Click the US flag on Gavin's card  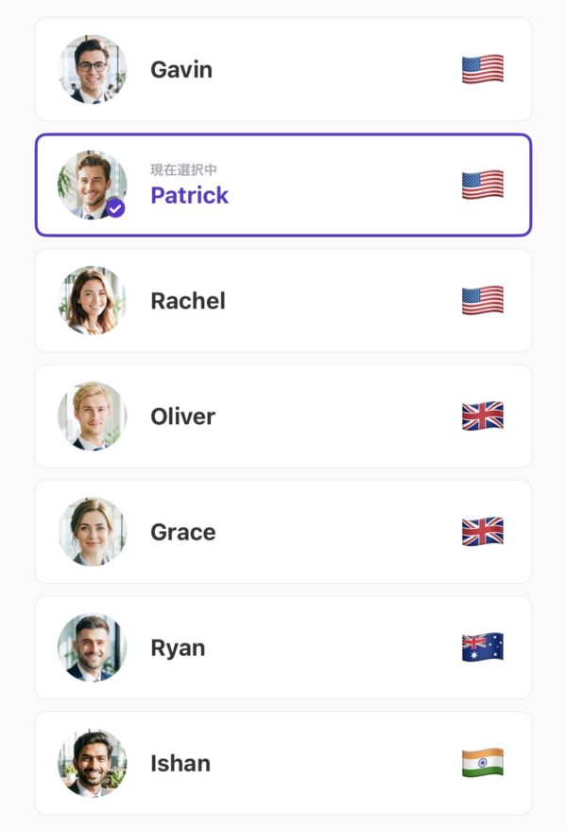click(x=482, y=69)
